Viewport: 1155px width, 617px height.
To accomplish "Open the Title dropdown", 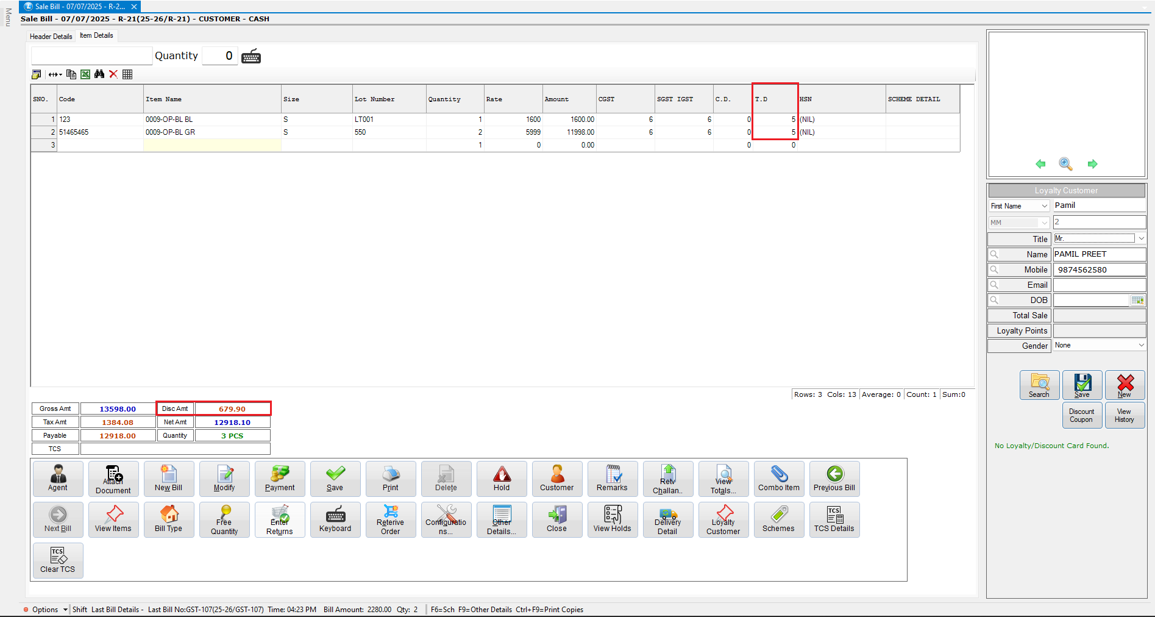I will point(1141,238).
